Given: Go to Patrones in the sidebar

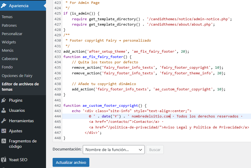Looking at the screenshot, I should pos(9,26).
